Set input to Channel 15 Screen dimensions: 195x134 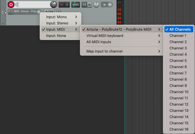[179, 123]
